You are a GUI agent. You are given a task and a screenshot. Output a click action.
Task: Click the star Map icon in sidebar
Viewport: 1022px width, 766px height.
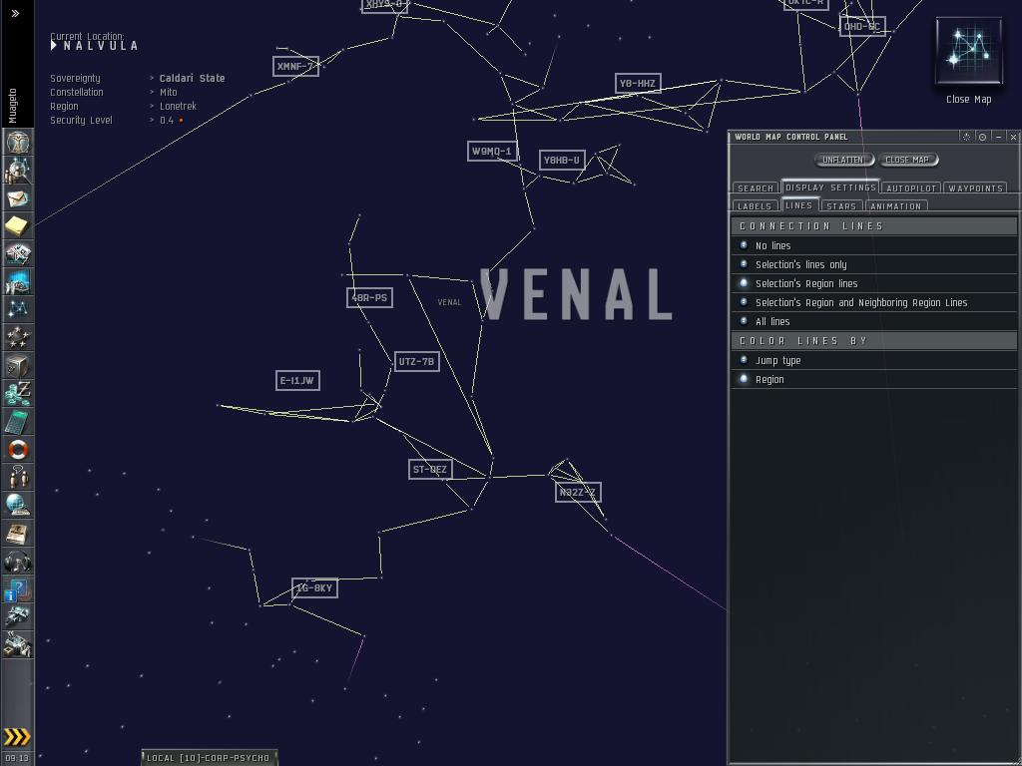(x=18, y=309)
